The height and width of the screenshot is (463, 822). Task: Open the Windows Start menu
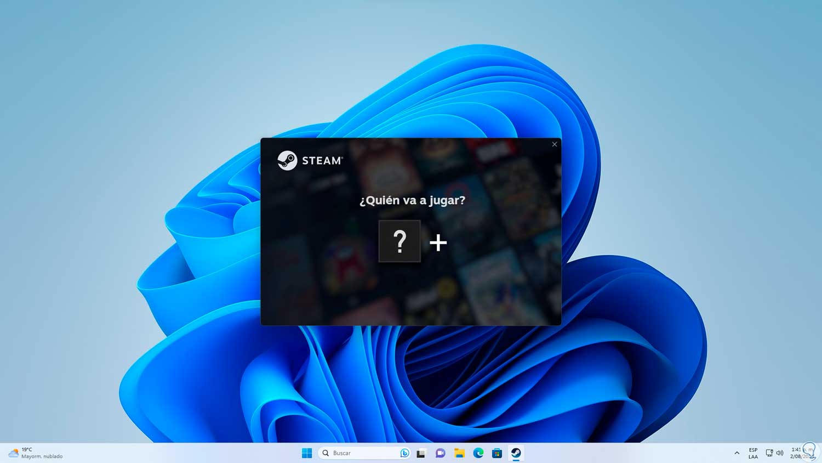[307, 453]
